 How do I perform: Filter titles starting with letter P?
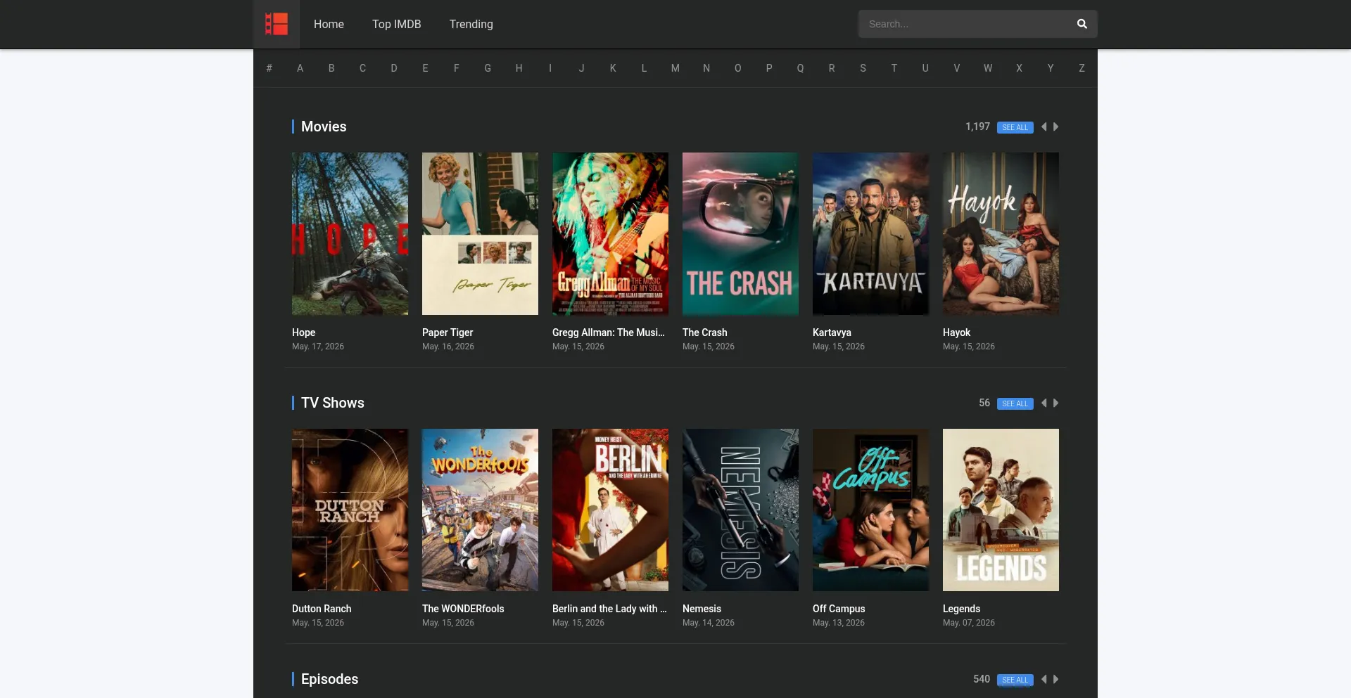pos(769,68)
